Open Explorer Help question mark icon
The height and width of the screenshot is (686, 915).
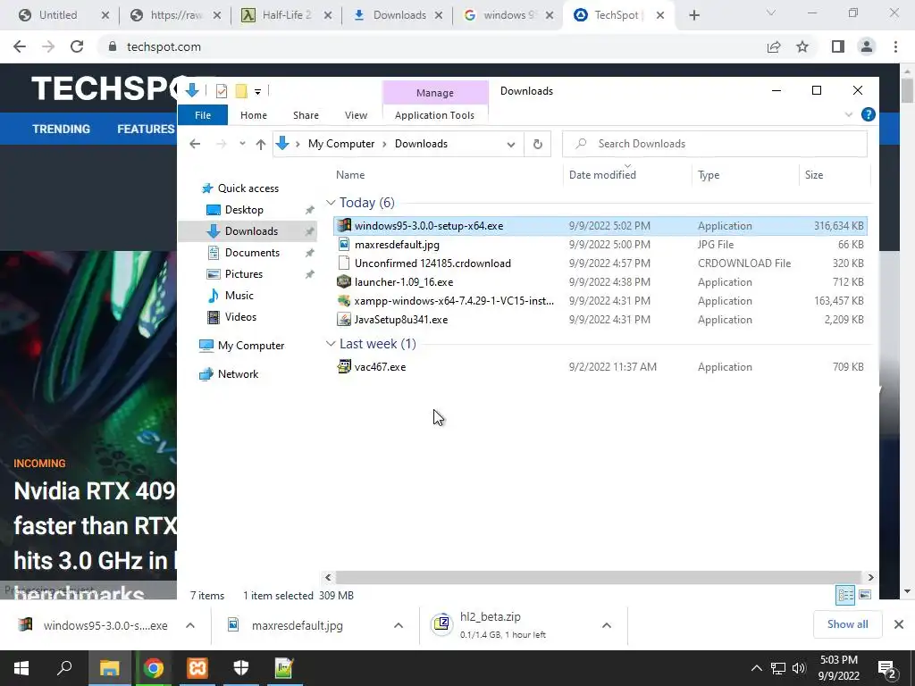[868, 114]
